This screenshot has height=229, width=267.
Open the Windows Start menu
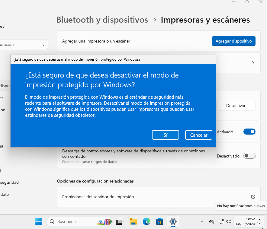click(39, 221)
